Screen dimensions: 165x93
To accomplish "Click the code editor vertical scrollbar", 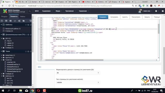I will coord(159,29).
